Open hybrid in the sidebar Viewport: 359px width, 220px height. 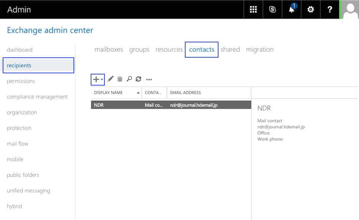(x=15, y=206)
